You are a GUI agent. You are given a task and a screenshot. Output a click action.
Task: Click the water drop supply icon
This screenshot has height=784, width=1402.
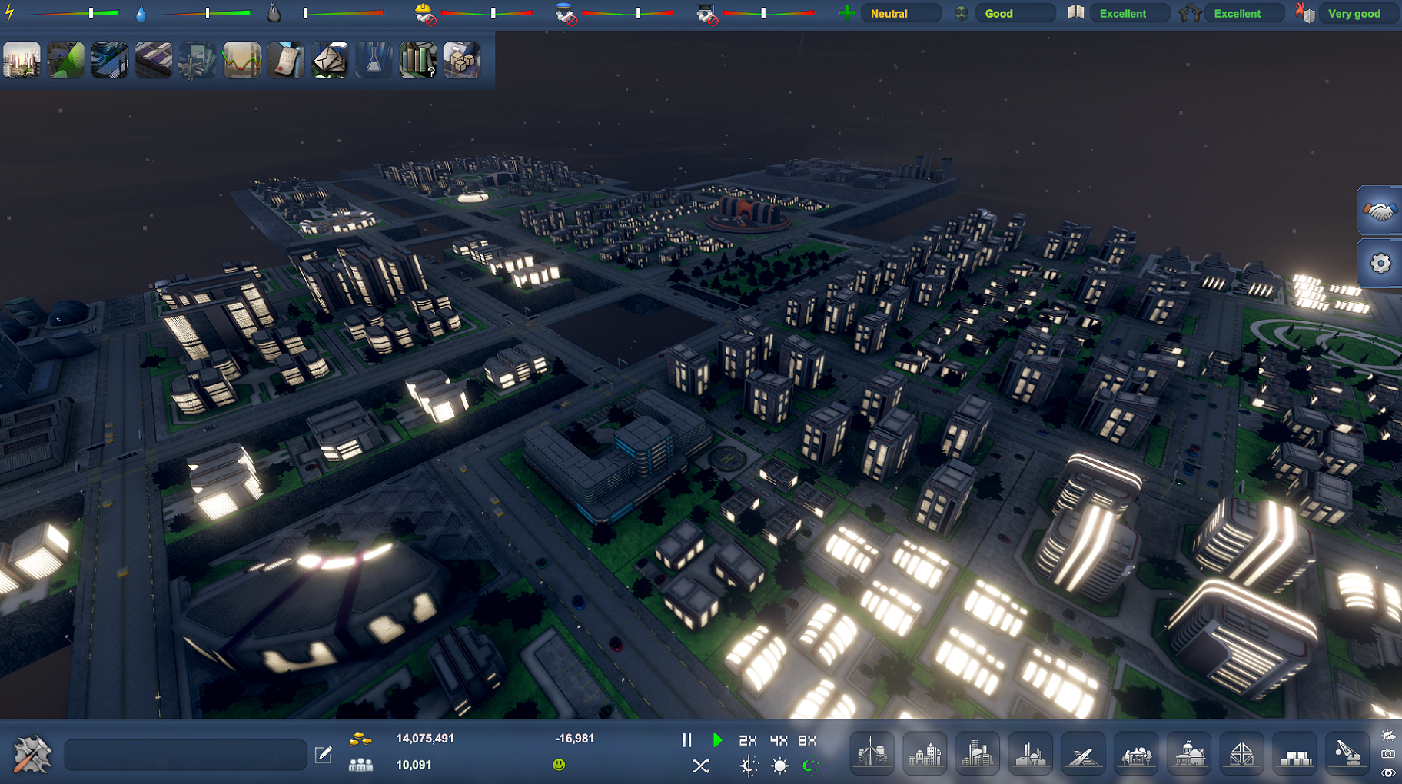[141, 13]
